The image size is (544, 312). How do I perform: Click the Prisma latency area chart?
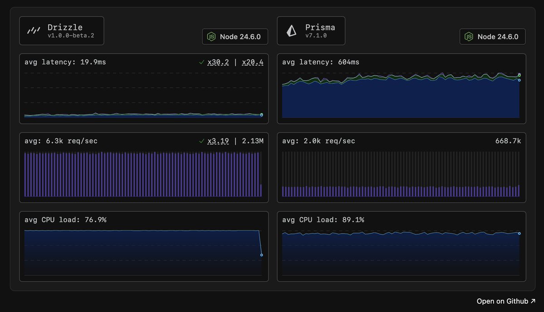pos(401,95)
